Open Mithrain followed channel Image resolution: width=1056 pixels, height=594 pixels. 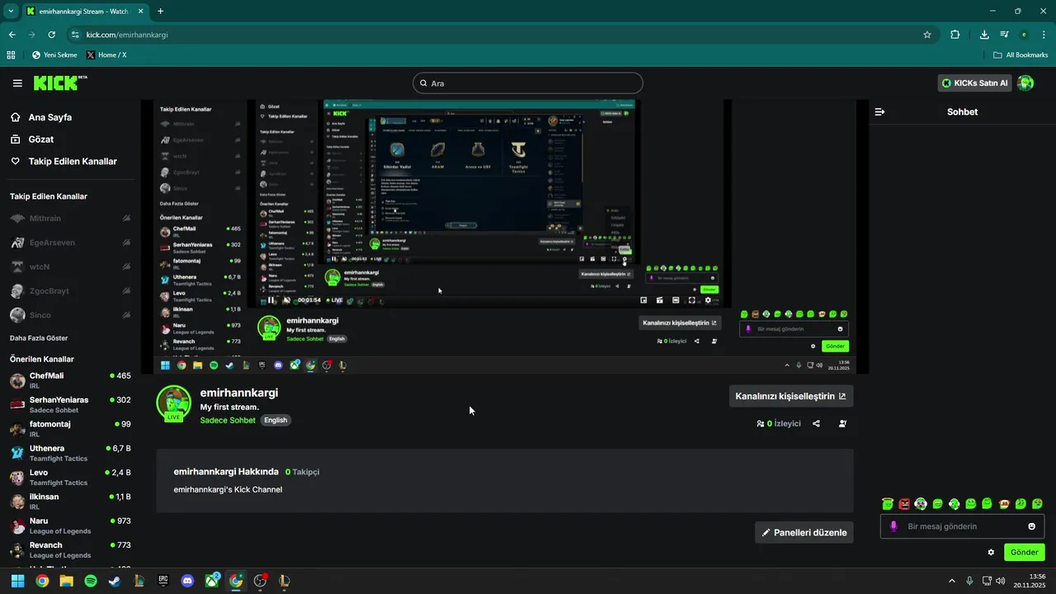(70, 219)
